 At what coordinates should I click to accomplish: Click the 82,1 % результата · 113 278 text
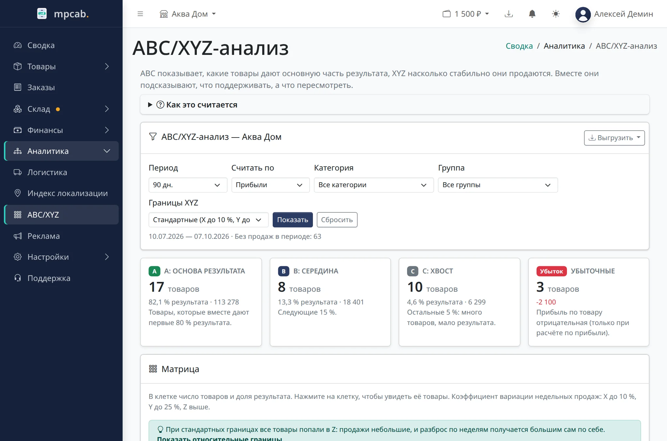pyautogui.click(x=194, y=302)
